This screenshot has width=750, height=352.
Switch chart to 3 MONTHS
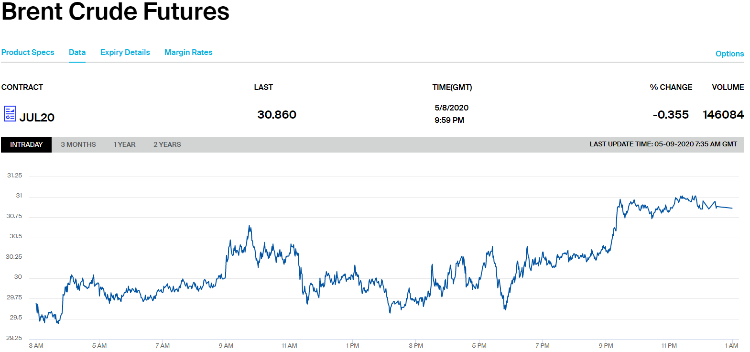pyautogui.click(x=78, y=144)
